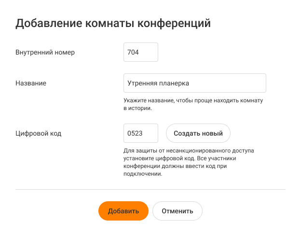Click the hint line "в истории."
Screen dimensions: 301x236
[x=137, y=108]
